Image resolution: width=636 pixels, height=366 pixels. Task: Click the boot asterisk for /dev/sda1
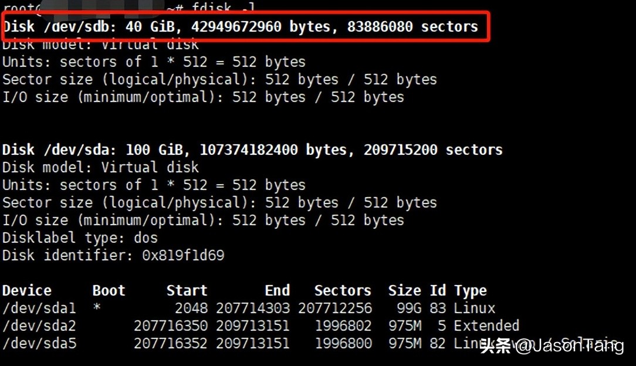(97, 307)
